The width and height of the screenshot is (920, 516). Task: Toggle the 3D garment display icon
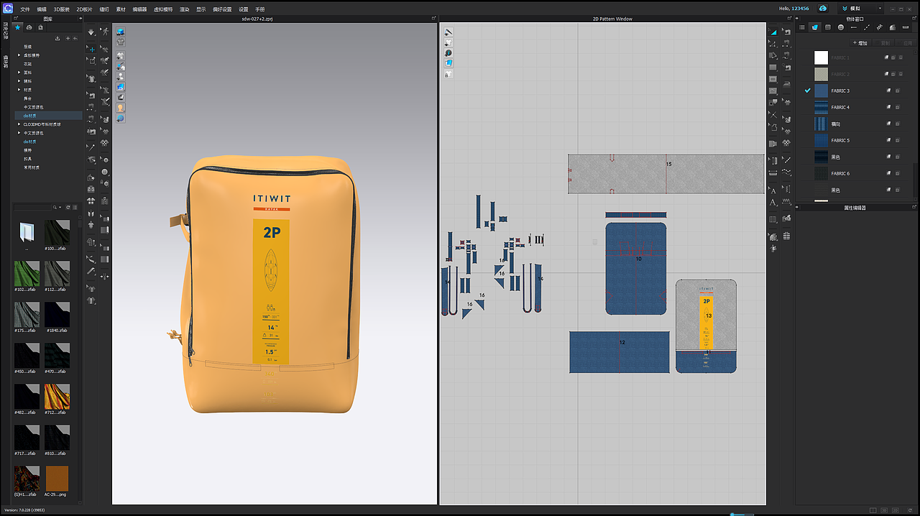click(120, 55)
